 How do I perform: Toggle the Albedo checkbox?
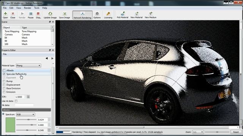(4, 71)
